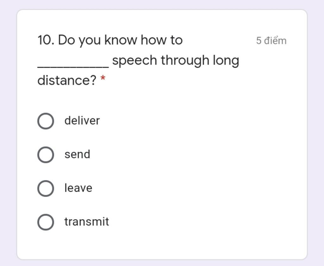The height and width of the screenshot is (266, 324).
Task: Pick the transmit radio circle
Action: 46,222
